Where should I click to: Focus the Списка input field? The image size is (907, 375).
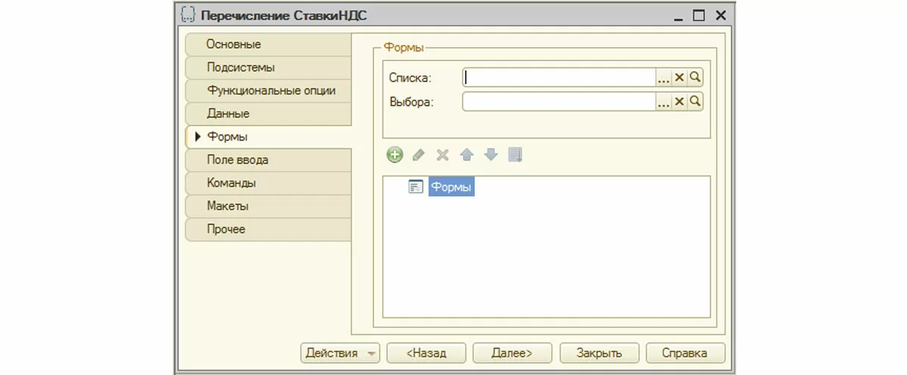(559, 77)
